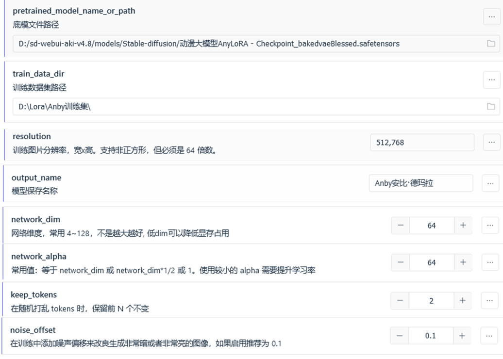
Task: Open more options menu for output_name
Action: point(490,183)
